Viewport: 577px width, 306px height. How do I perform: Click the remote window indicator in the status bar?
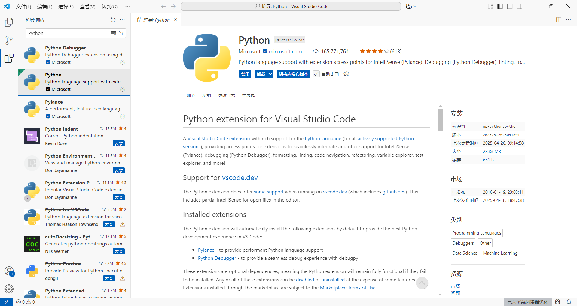coord(6,302)
